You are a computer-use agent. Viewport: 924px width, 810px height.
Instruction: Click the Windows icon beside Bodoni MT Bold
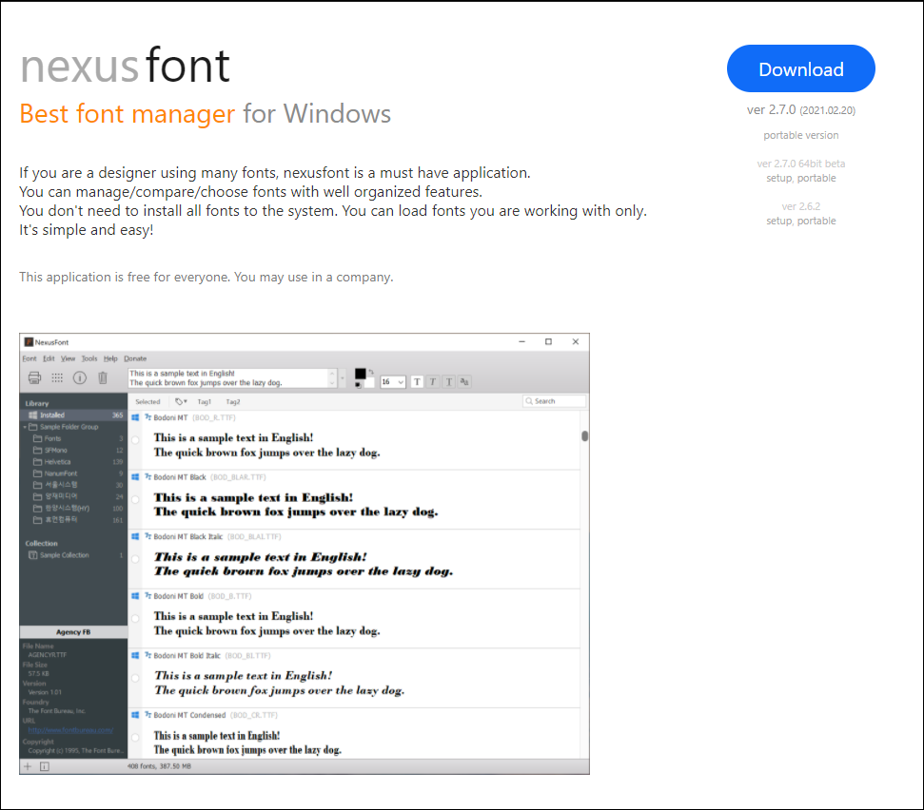pyautogui.click(x=135, y=596)
